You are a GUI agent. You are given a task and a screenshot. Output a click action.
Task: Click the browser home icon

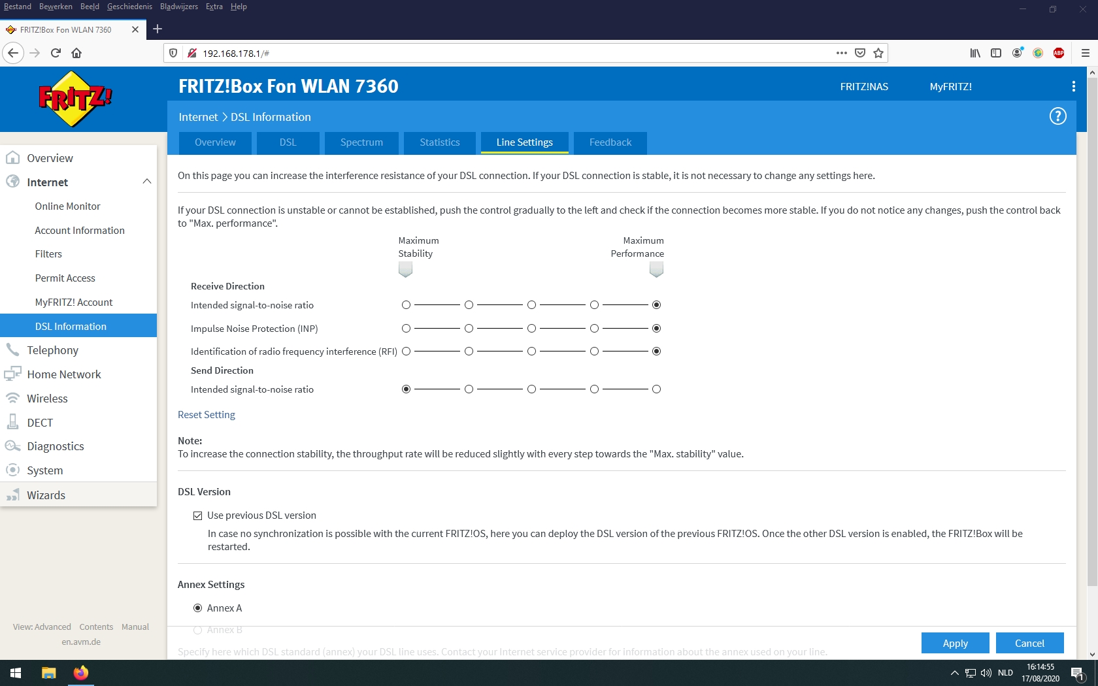[76, 53]
